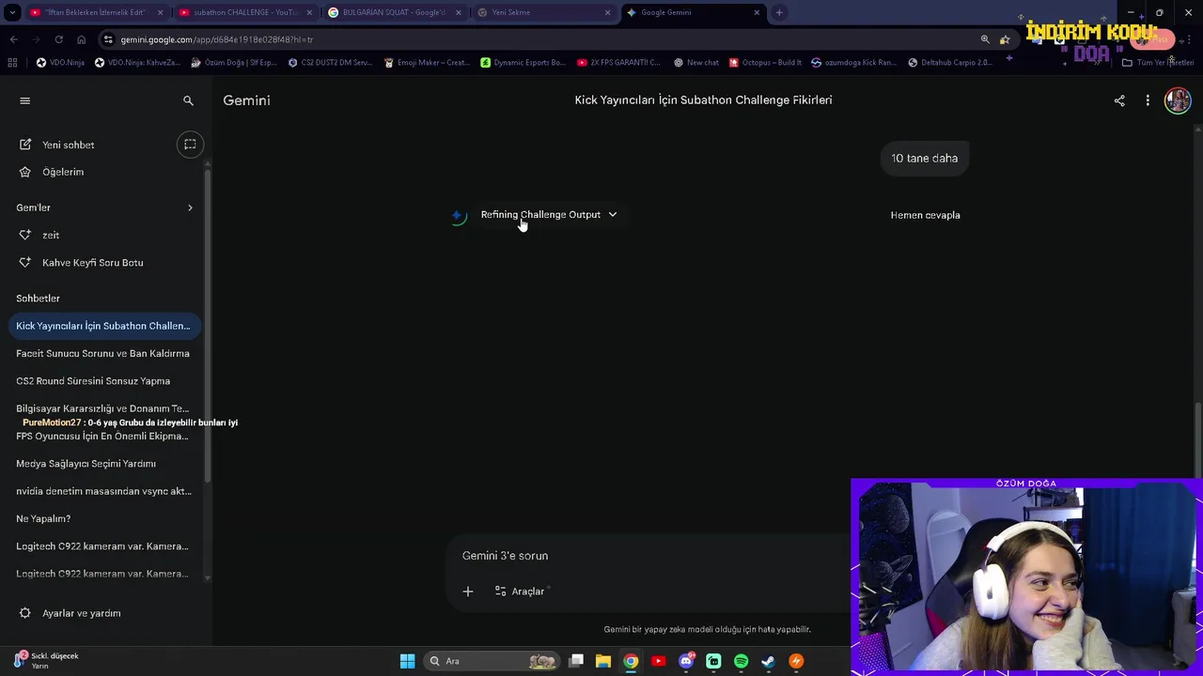Open the zeit gem
The height and width of the screenshot is (676, 1203).
point(51,235)
